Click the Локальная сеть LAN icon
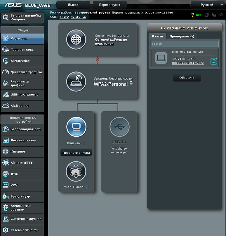 [x=6, y=140]
